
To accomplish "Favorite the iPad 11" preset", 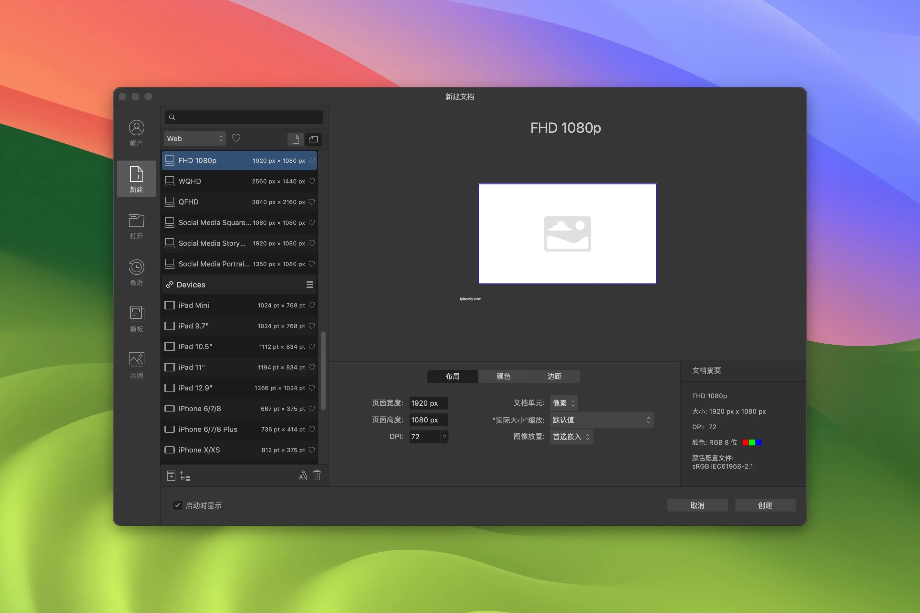I will (x=312, y=368).
